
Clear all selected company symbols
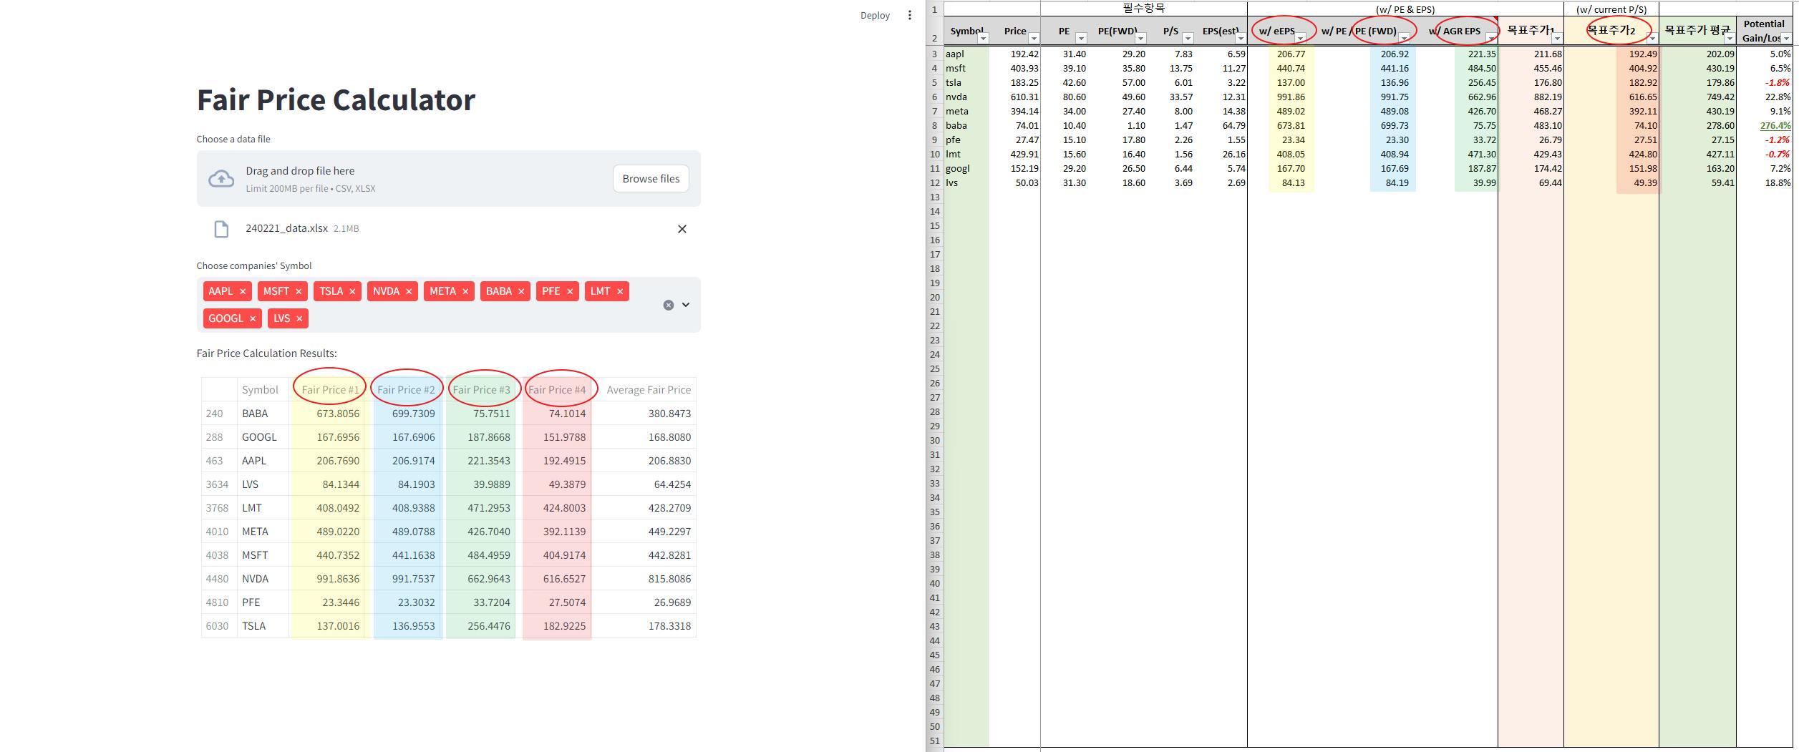click(668, 305)
